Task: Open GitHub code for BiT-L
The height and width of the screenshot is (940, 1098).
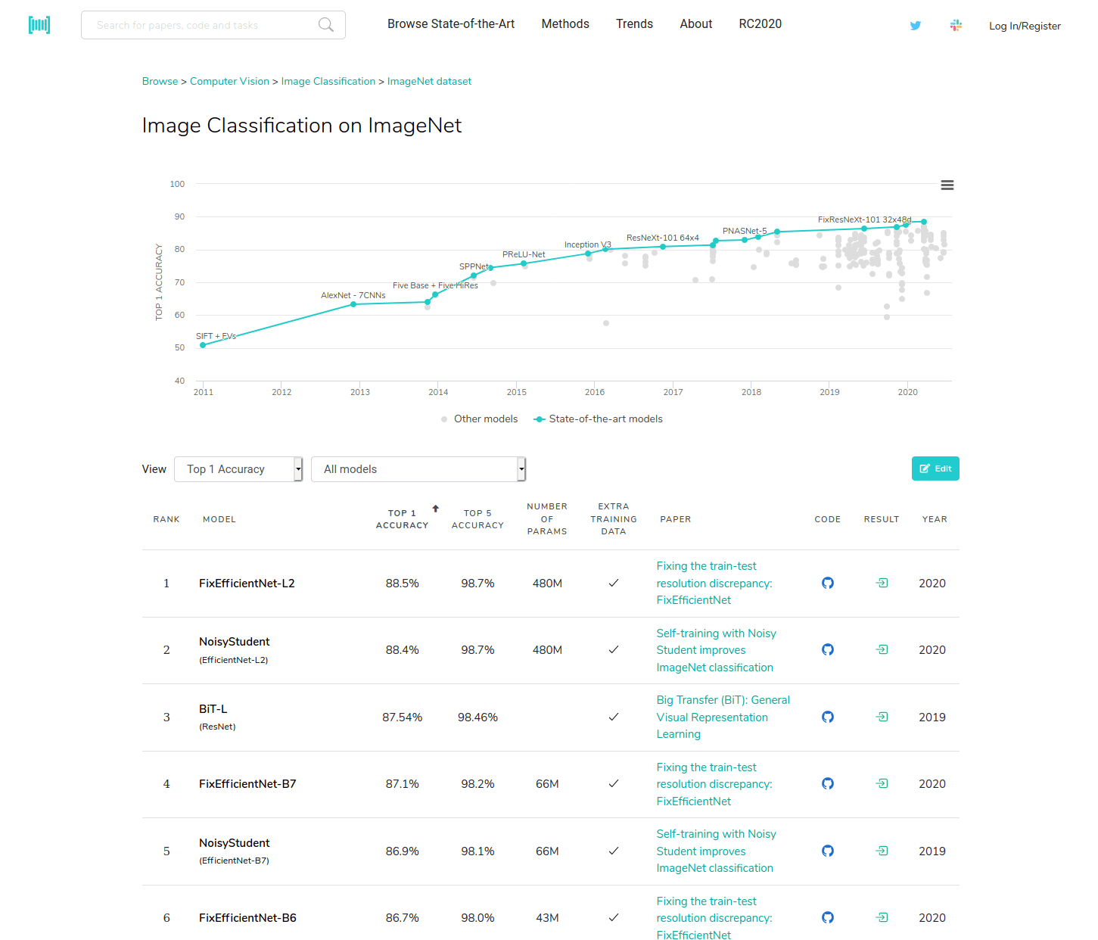Action: [828, 717]
